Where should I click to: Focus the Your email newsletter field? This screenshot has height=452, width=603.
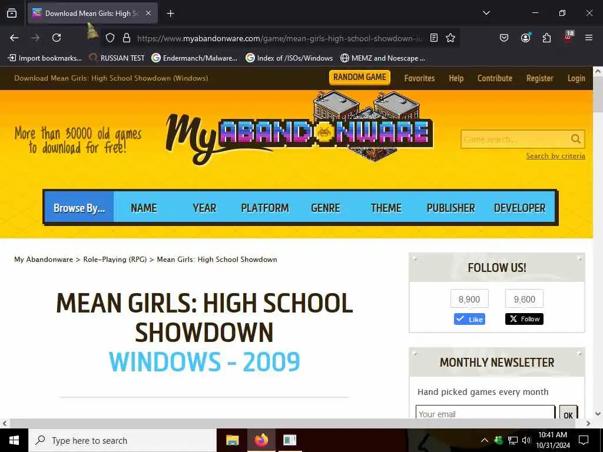tap(485, 412)
